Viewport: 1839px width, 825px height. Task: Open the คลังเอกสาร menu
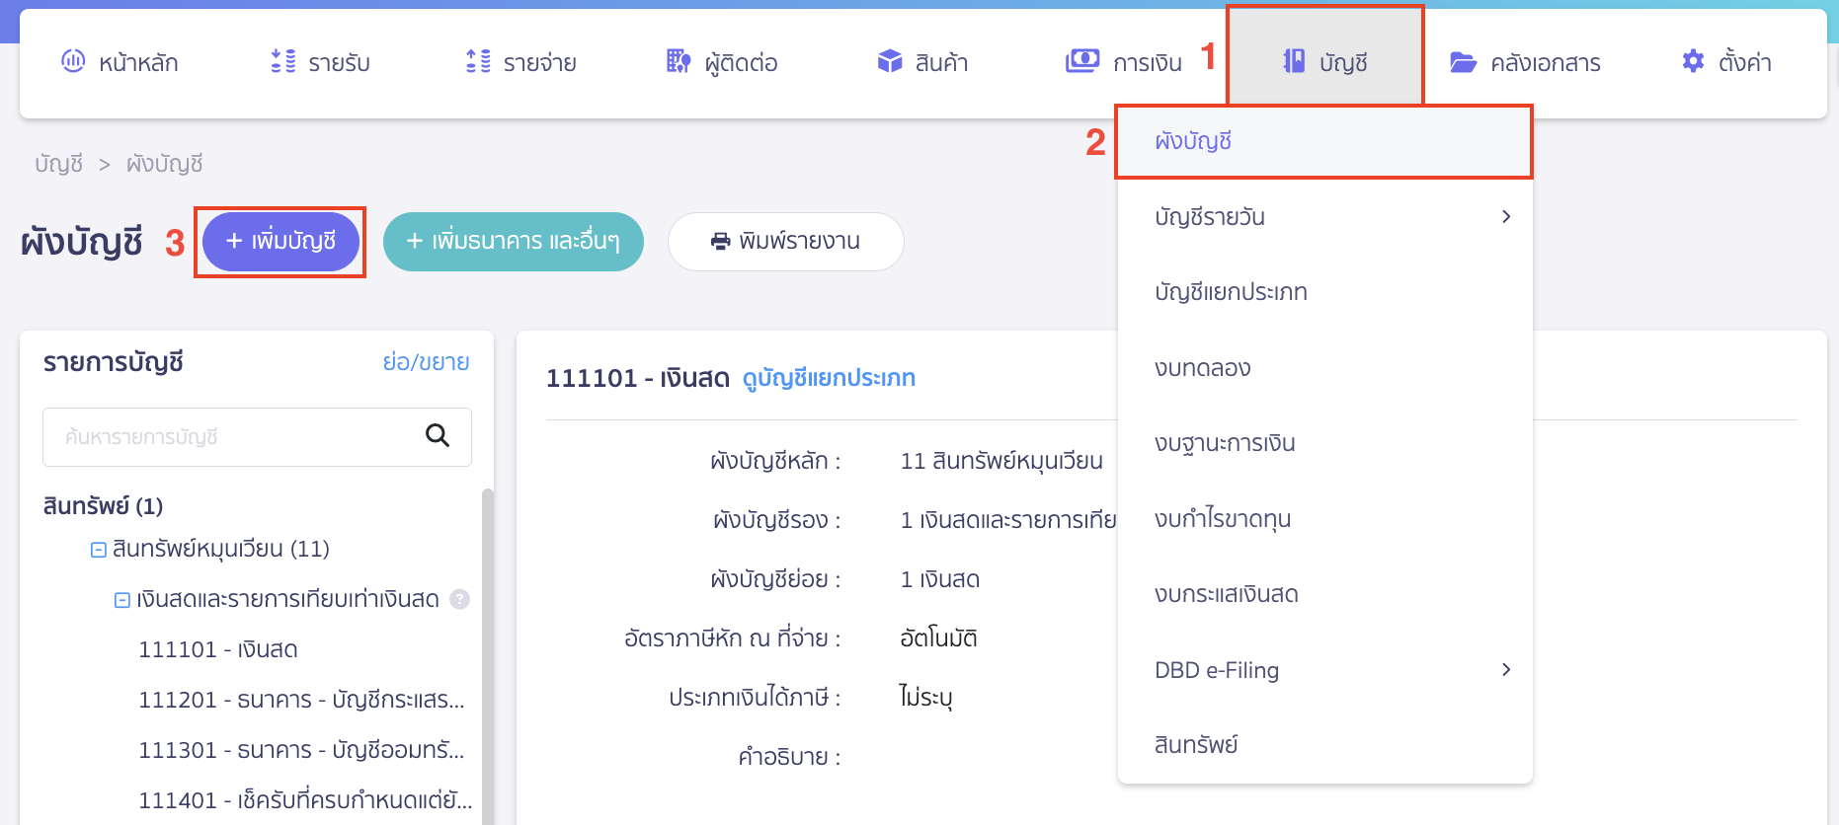pos(1525,62)
